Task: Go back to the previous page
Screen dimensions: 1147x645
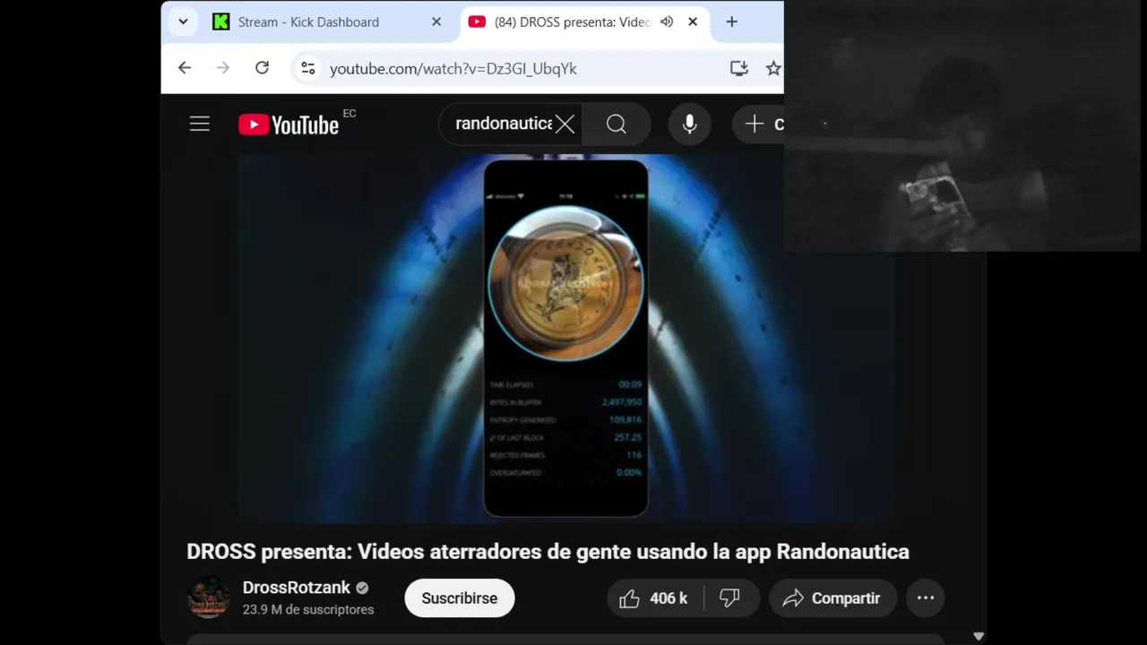Action: [185, 68]
